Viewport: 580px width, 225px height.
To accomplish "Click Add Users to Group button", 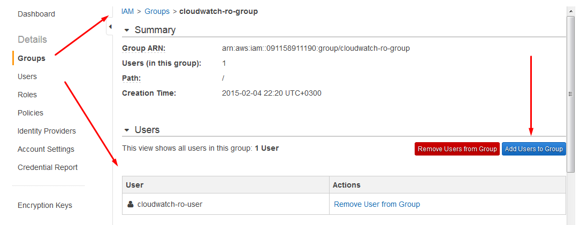I will 534,149.
